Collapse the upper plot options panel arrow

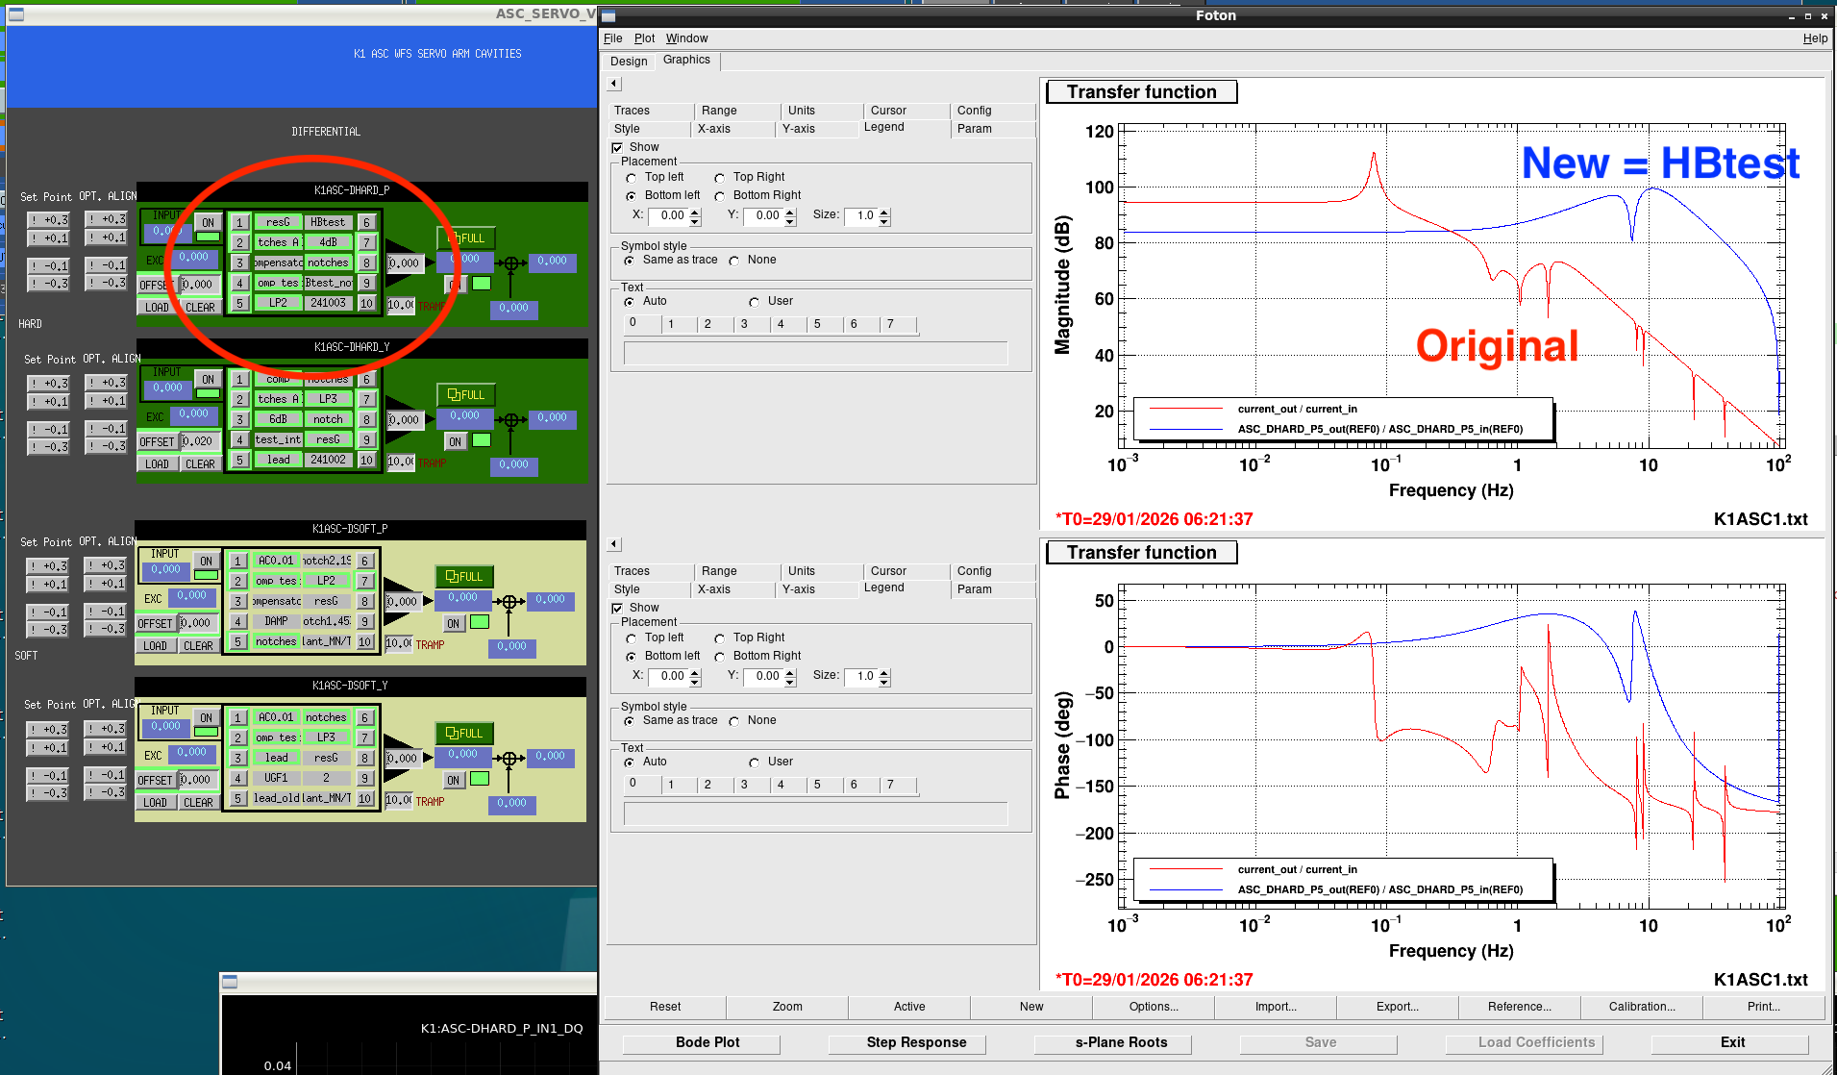coord(614,84)
